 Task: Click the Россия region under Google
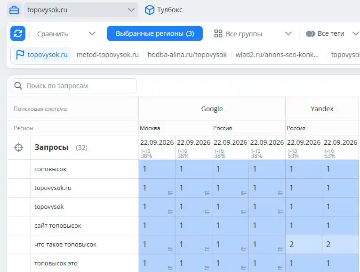(x=223, y=128)
